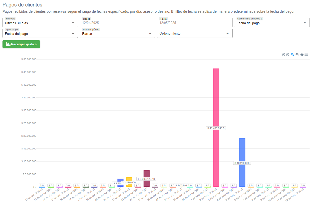The image size is (319, 203).
Task: Click the bar chart icon in Recargar gráfico
Action: [x=8, y=44]
